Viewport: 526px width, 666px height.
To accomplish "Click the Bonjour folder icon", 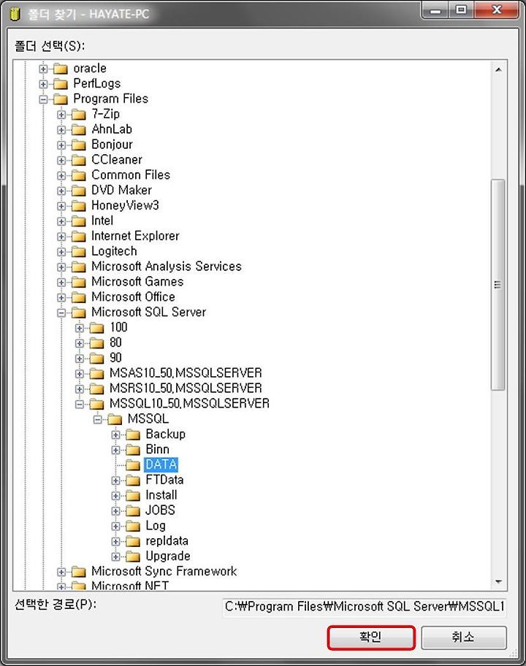I will [79, 145].
